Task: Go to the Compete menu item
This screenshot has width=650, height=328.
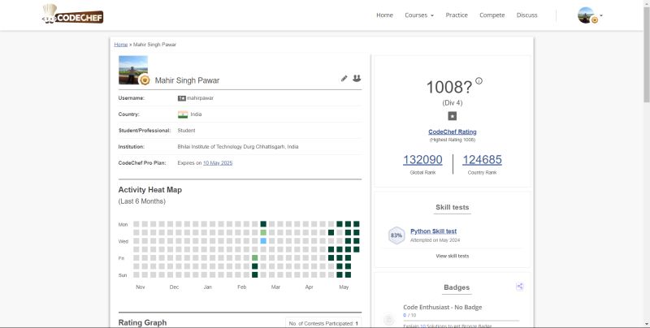Action: click(x=492, y=15)
